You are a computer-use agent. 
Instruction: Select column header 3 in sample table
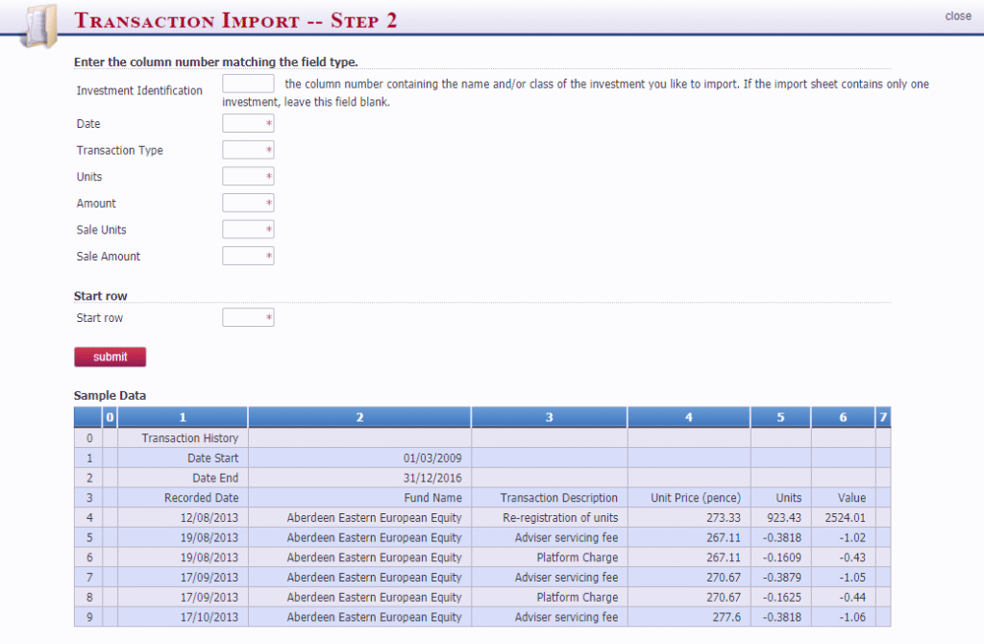549,417
